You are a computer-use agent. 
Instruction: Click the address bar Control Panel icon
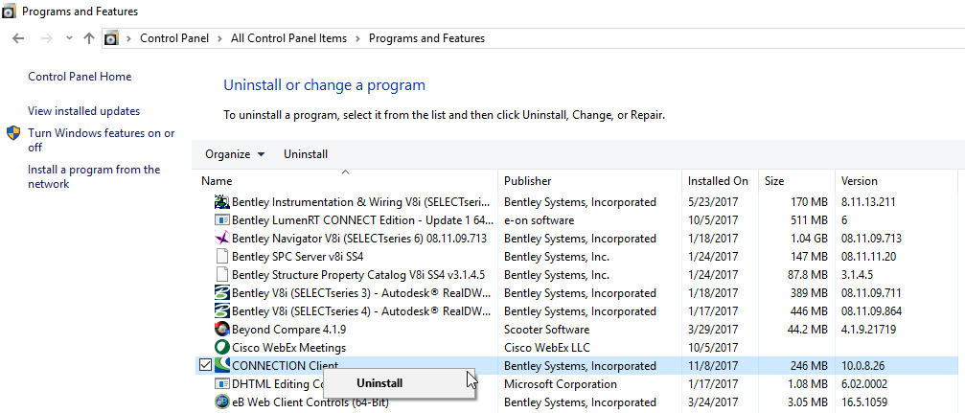[x=111, y=38]
